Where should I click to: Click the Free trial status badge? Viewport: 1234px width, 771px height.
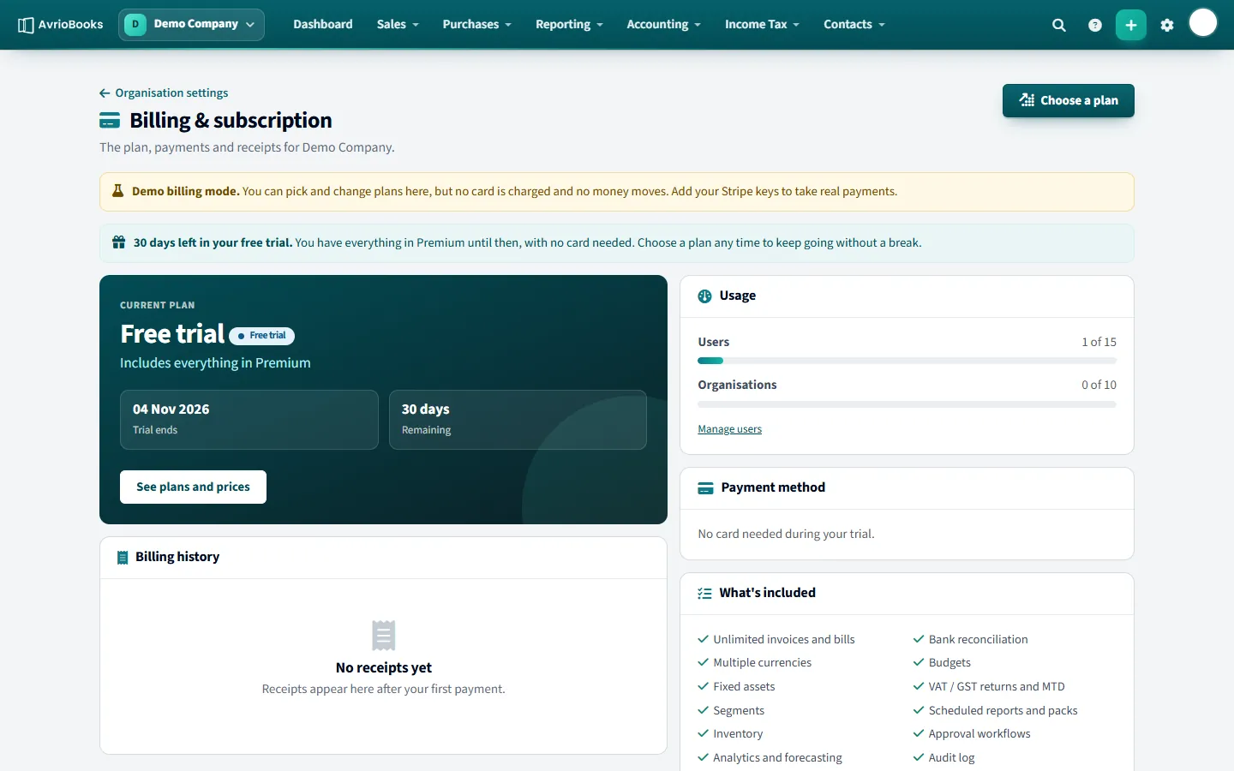click(262, 336)
